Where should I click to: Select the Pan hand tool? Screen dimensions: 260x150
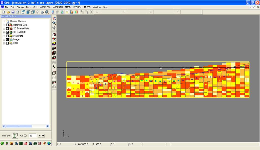[x=54, y=18]
